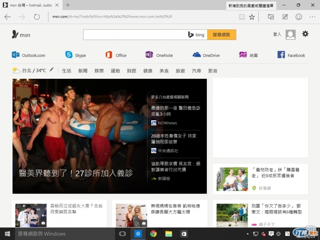Open Edge more actions ellipsis menu
320x240 pixels.
pos(312,17)
